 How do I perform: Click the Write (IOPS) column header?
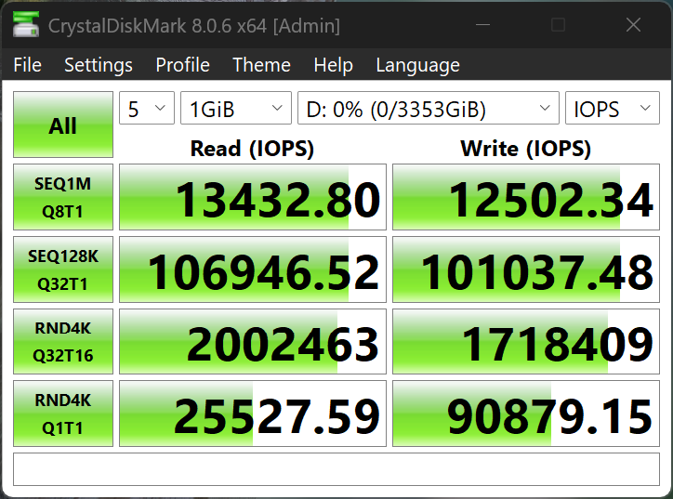pyautogui.click(x=526, y=149)
